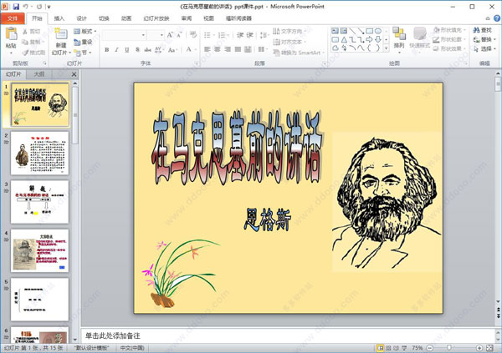The image size is (502, 353).
Task: Toggle Underline formatting
Action: [127, 49]
